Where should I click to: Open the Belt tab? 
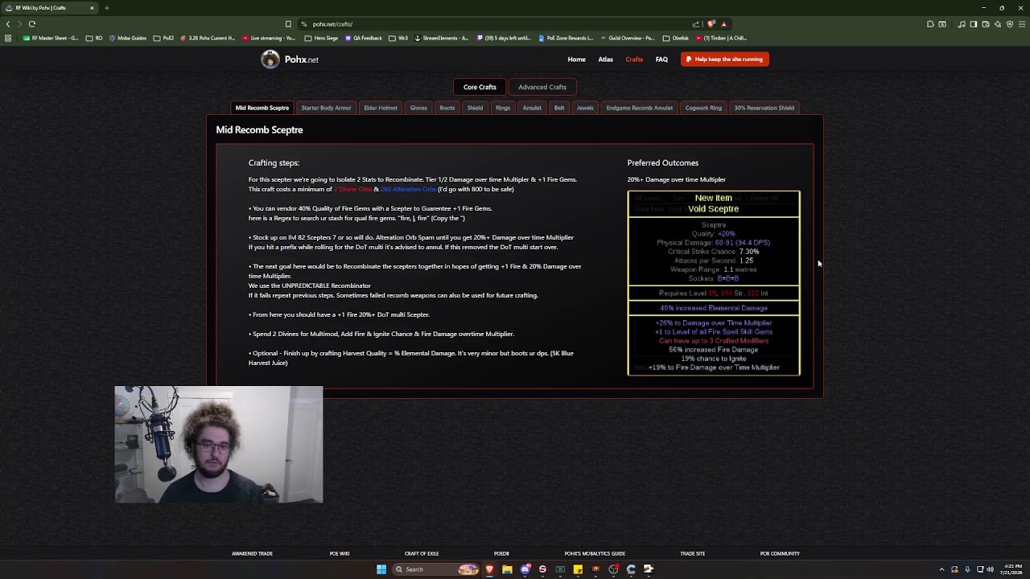(559, 108)
